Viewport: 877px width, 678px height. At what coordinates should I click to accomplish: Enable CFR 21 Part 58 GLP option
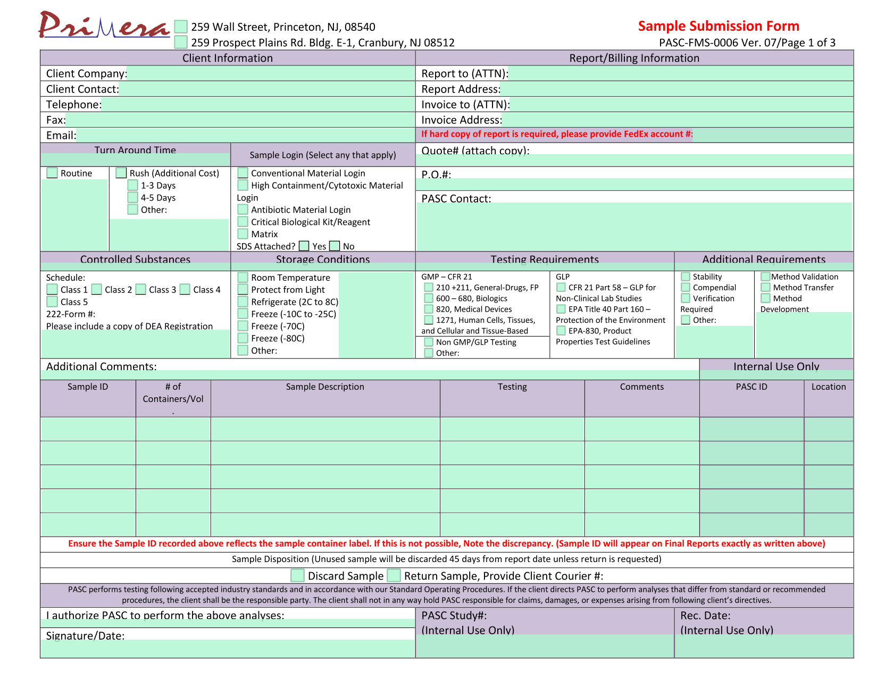click(x=561, y=287)
